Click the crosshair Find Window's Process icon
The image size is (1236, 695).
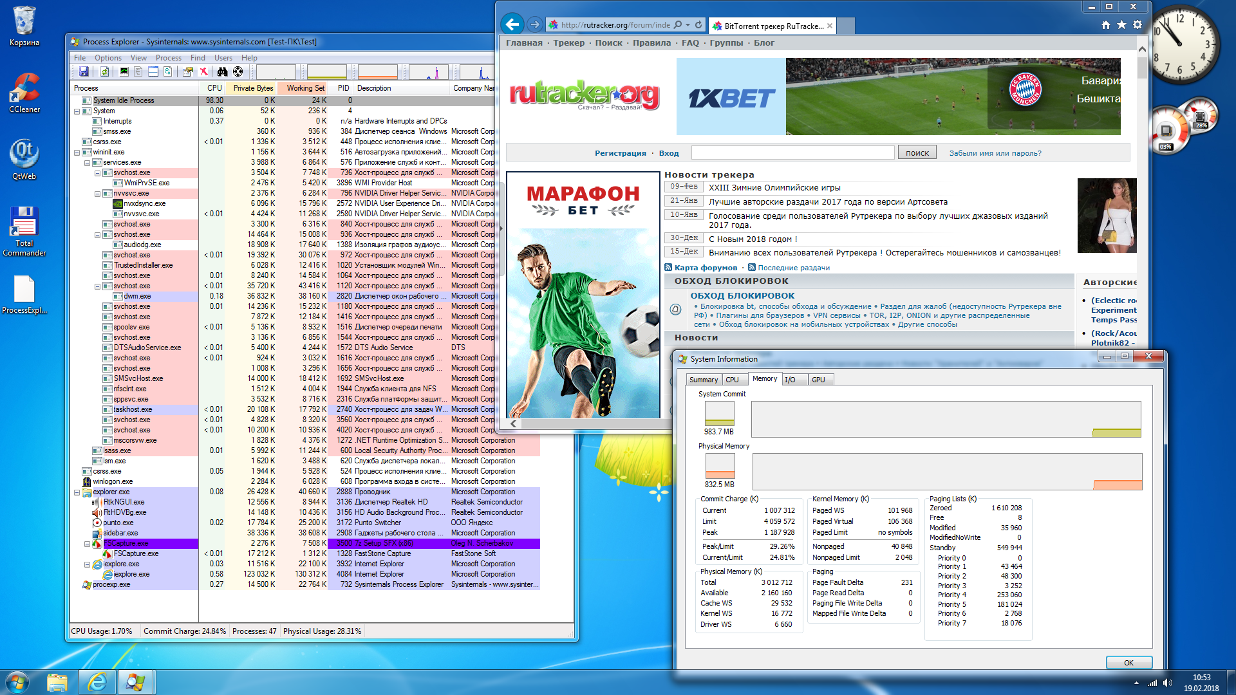click(x=238, y=71)
